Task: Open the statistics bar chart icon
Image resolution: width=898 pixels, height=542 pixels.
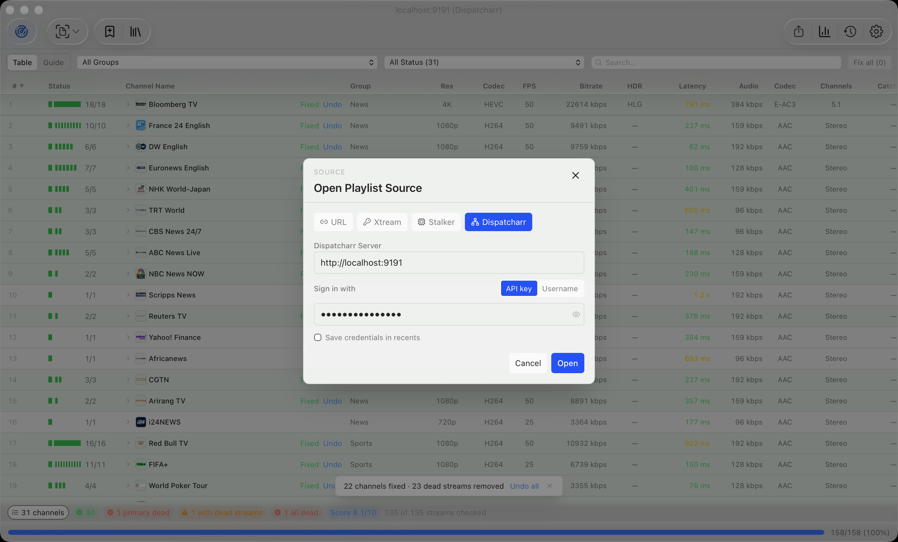Action: pos(824,31)
